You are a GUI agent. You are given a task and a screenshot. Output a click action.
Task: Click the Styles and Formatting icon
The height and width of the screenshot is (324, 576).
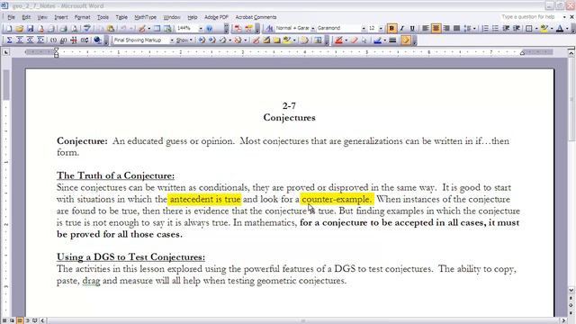pyautogui.click(x=269, y=28)
